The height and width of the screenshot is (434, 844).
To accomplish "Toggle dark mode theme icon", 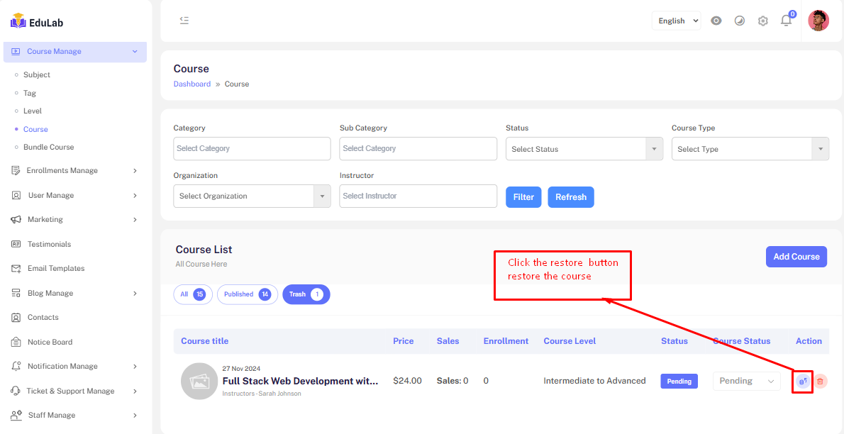I will point(740,21).
